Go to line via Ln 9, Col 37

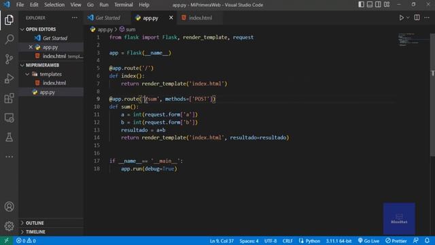[x=222, y=241]
